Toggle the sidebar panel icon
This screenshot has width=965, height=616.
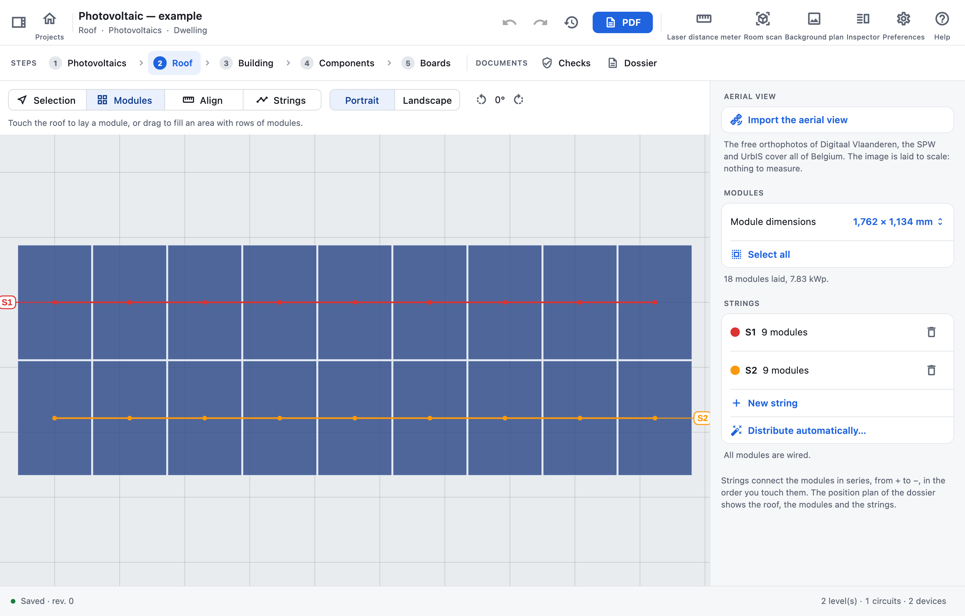pos(18,22)
